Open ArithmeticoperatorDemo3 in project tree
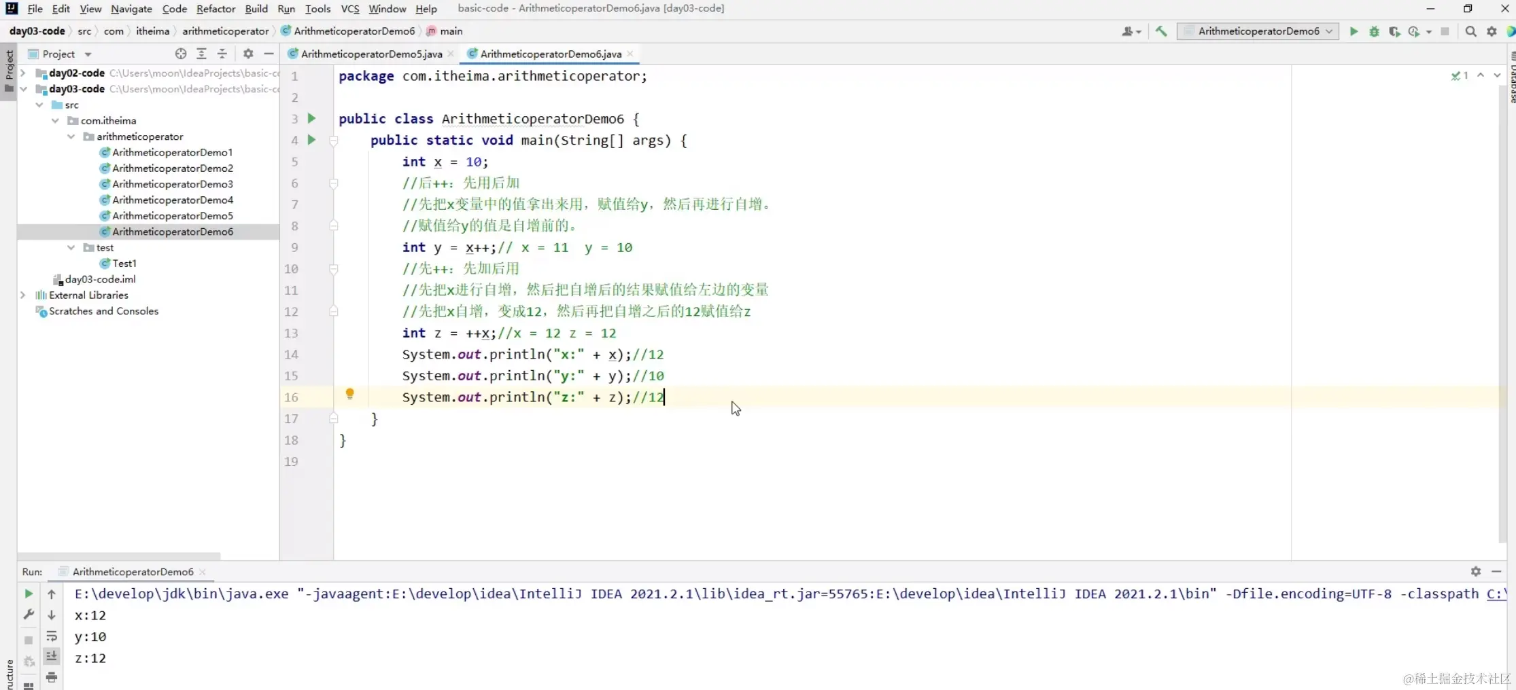 [173, 184]
